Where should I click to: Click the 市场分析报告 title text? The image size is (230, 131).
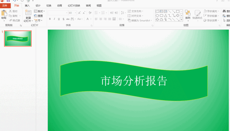click(134, 81)
